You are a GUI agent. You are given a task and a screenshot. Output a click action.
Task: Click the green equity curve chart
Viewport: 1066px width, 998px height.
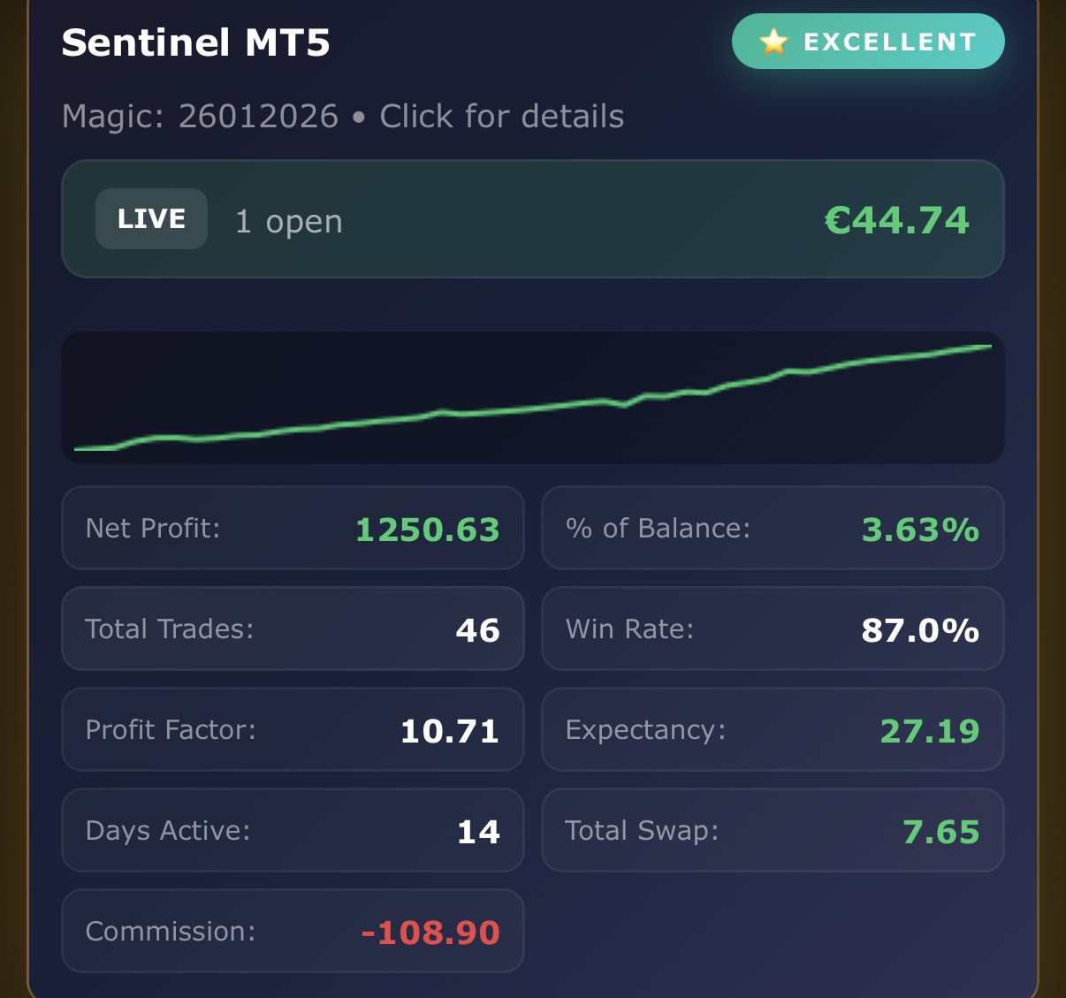coord(532,398)
